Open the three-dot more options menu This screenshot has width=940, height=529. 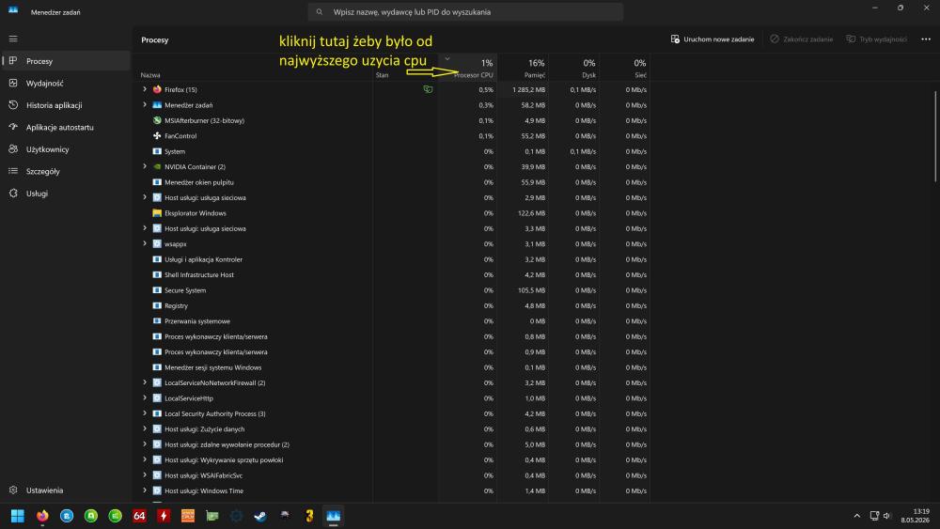pyautogui.click(x=926, y=39)
